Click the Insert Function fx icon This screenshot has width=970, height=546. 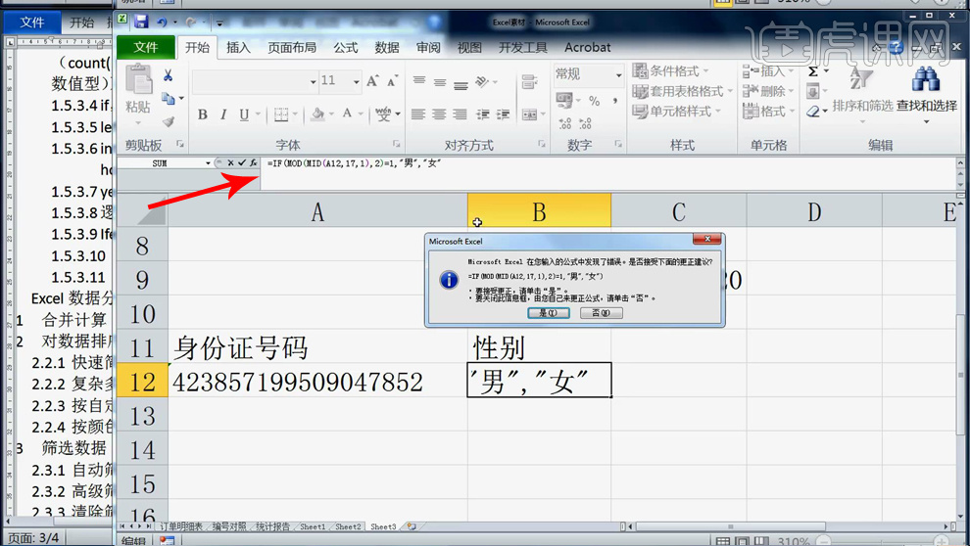254,163
